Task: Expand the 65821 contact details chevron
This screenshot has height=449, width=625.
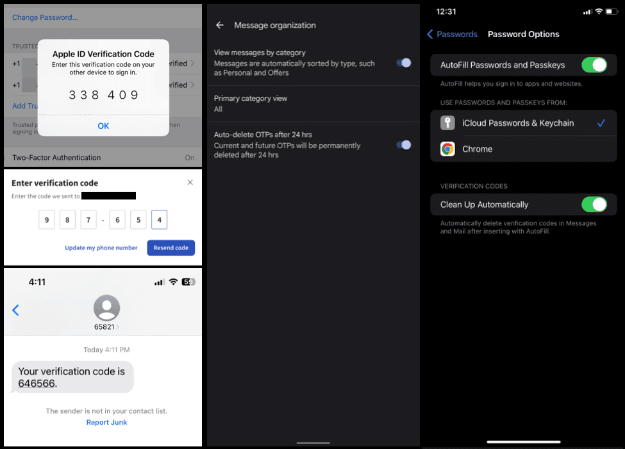Action: (x=117, y=327)
